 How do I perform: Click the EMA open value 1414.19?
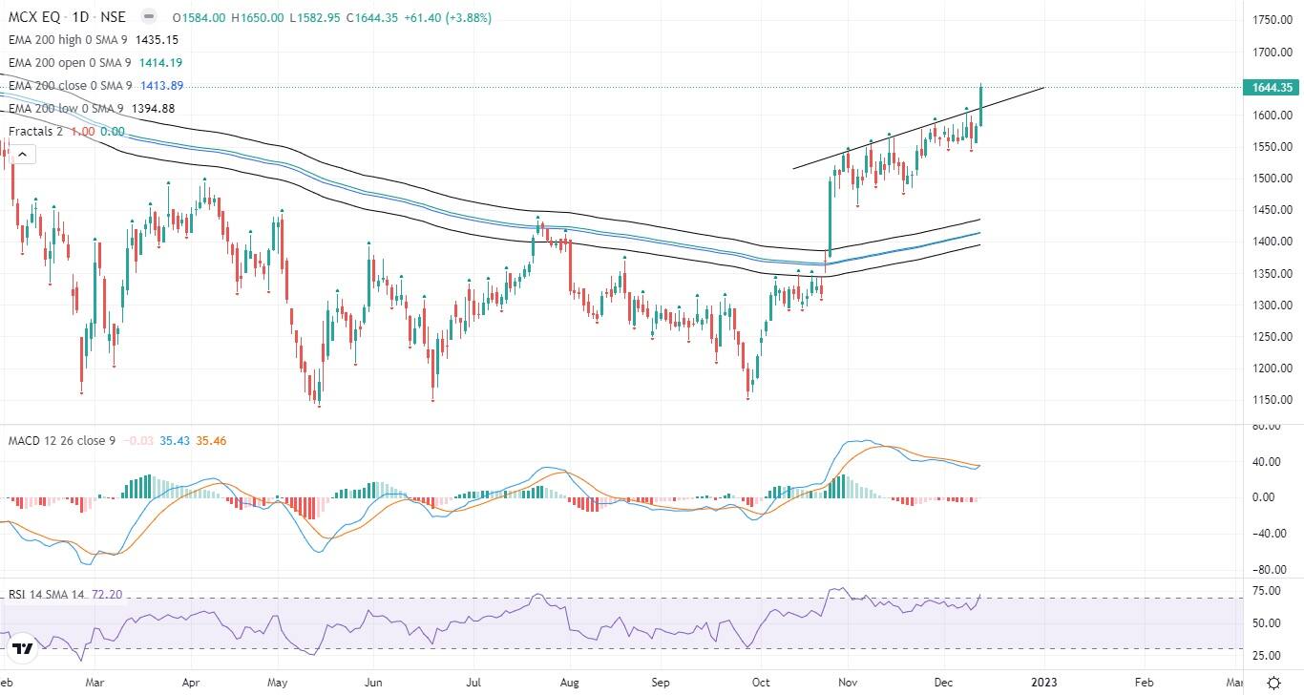(161, 63)
